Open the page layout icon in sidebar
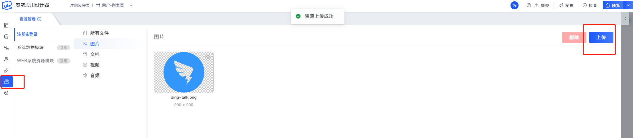 6,25
